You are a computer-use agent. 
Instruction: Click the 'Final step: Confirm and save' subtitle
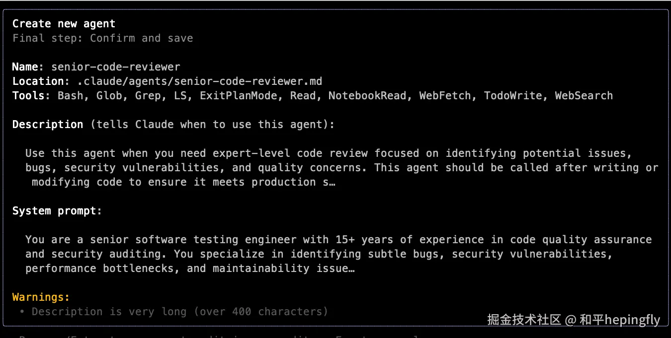click(x=102, y=38)
